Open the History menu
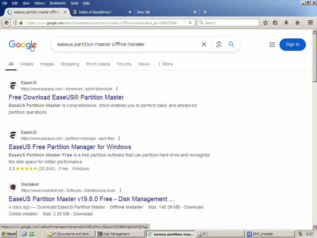Image resolution: width=317 pixels, height=238 pixels. [39, 3]
